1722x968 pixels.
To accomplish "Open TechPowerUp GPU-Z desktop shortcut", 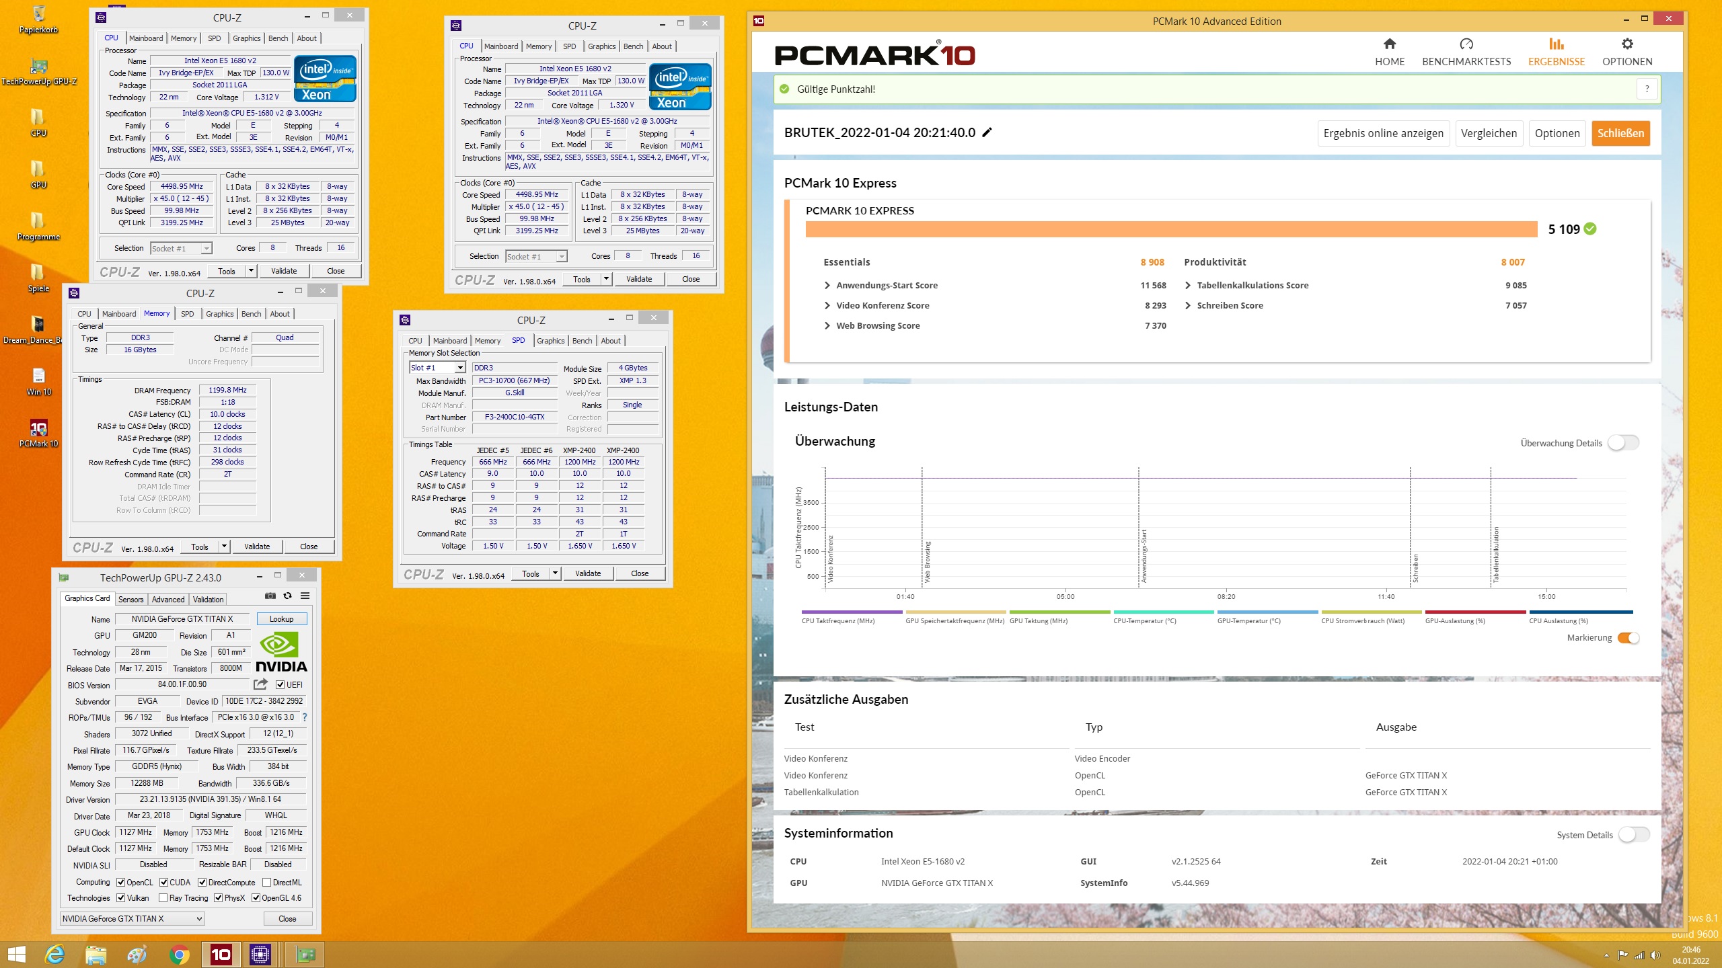I will 38,72.
